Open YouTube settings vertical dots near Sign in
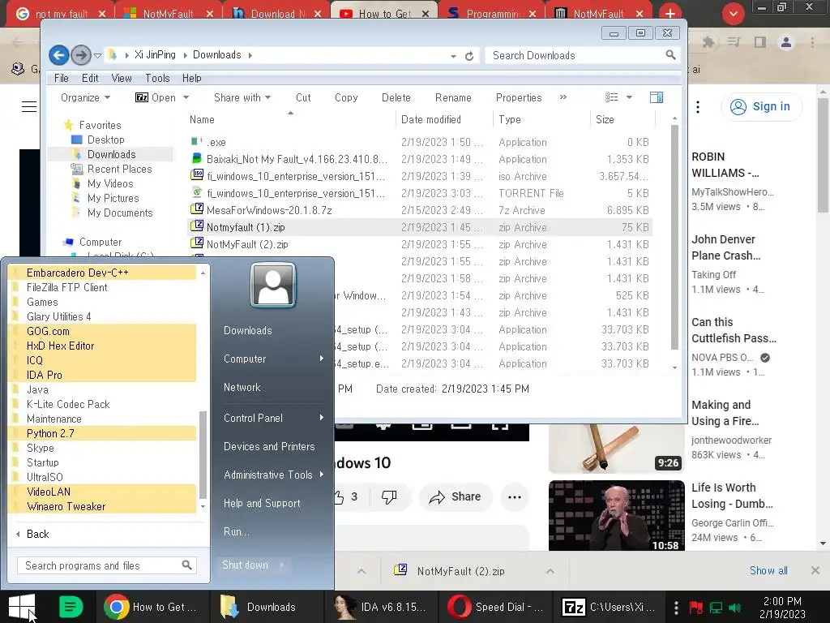This screenshot has width=830, height=623. (x=698, y=107)
